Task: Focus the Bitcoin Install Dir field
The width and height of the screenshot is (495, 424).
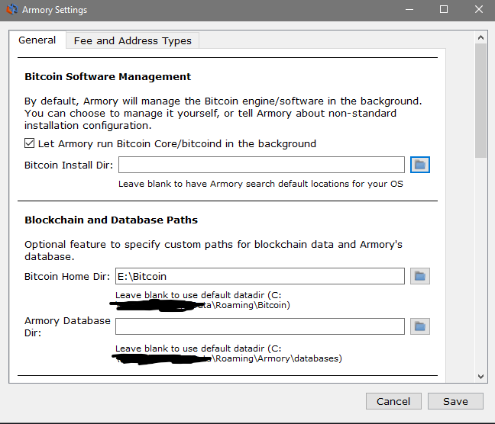Action: tap(261, 165)
